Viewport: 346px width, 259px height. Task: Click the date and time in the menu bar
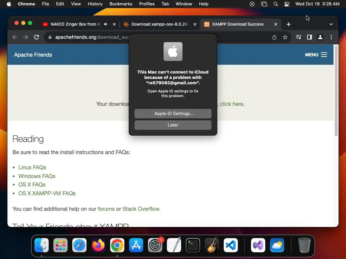point(317,4)
